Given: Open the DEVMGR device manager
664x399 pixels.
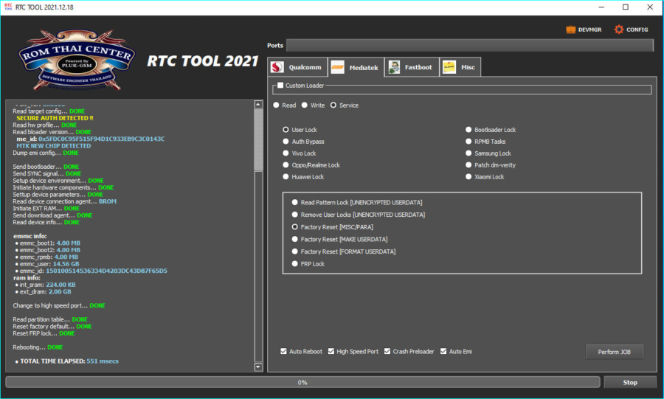Looking at the screenshot, I should pyautogui.click(x=584, y=30).
